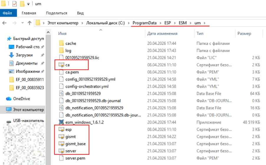
Task: Open recent locations dropdown arrow
Action: 22,23
